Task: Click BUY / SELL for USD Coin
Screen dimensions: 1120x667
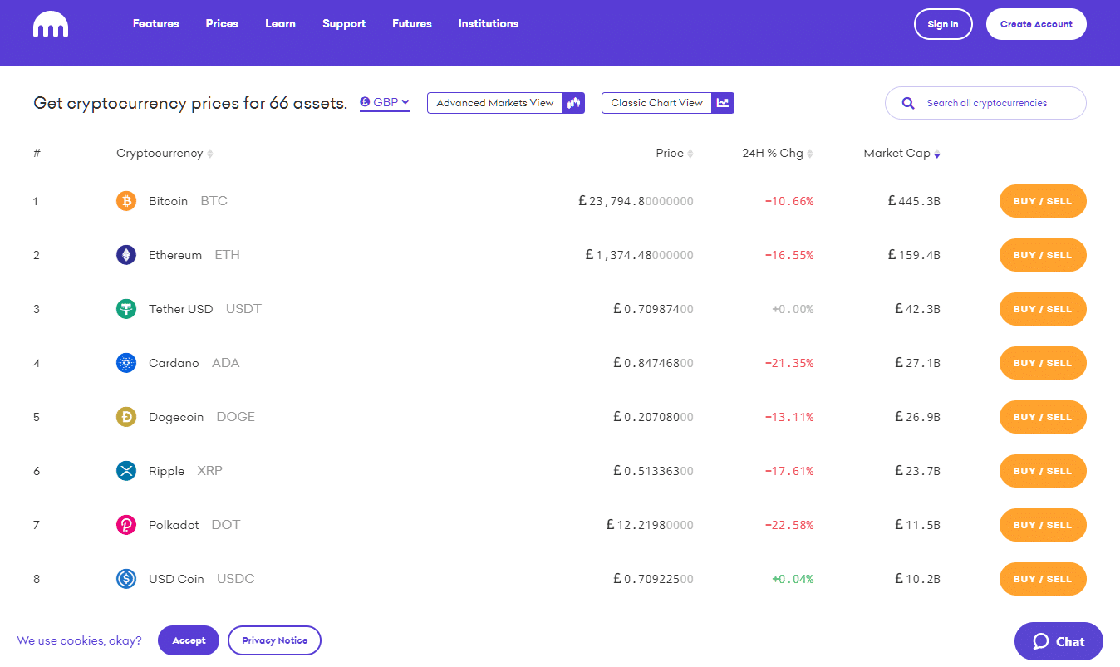Action: [1043, 579]
